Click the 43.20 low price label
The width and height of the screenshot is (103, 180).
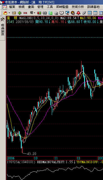pyautogui.click(x=32, y=154)
